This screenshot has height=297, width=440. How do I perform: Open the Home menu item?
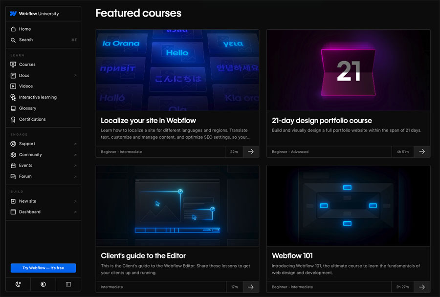click(x=43, y=29)
